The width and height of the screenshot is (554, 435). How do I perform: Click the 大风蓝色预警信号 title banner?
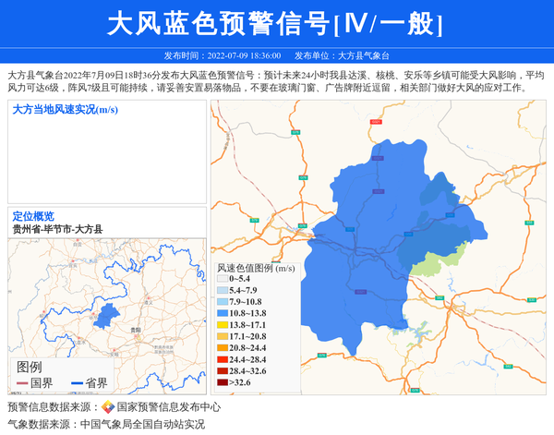click(276, 24)
